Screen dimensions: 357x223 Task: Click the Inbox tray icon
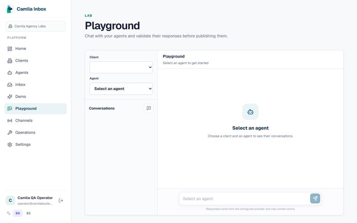(x=10, y=85)
